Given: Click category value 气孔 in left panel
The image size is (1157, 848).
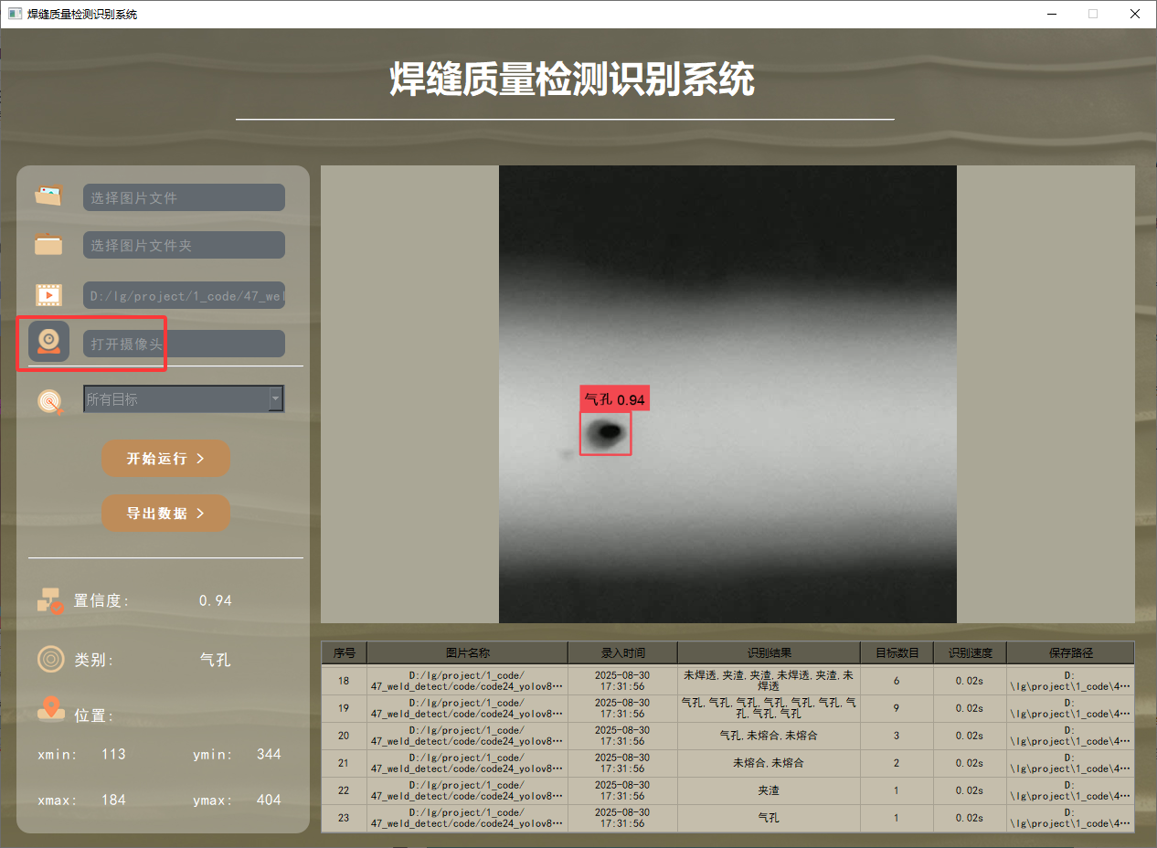Looking at the screenshot, I should click(215, 660).
